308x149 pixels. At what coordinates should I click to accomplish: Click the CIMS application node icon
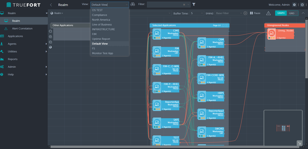point(157,34)
